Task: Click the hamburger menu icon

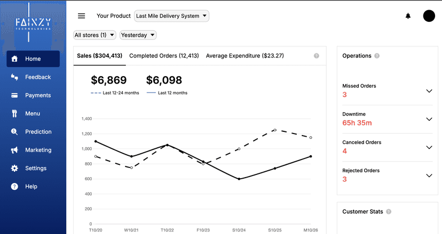Action: pyautogui.click(x=82, y=16)
